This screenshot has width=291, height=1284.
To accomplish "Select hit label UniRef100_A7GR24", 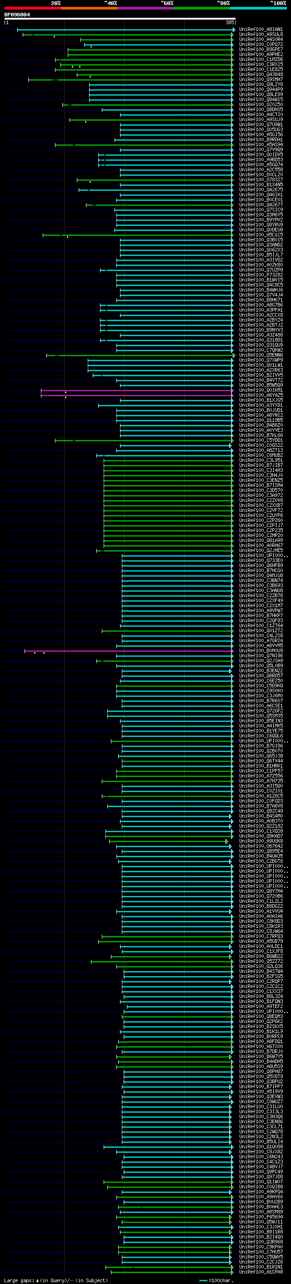I will pos(261,640).
